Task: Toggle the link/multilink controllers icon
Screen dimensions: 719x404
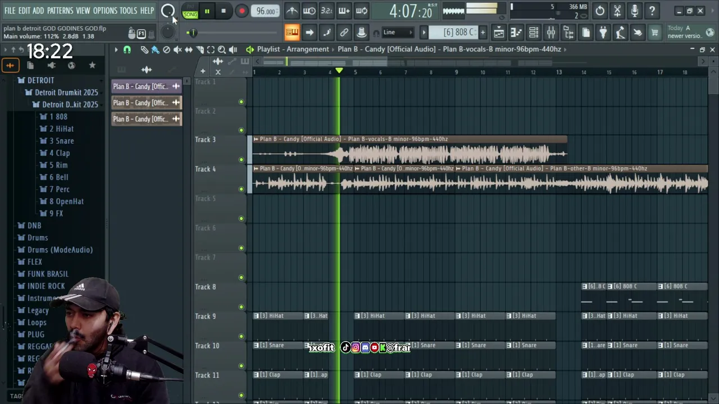Action: tap(344, 33)
